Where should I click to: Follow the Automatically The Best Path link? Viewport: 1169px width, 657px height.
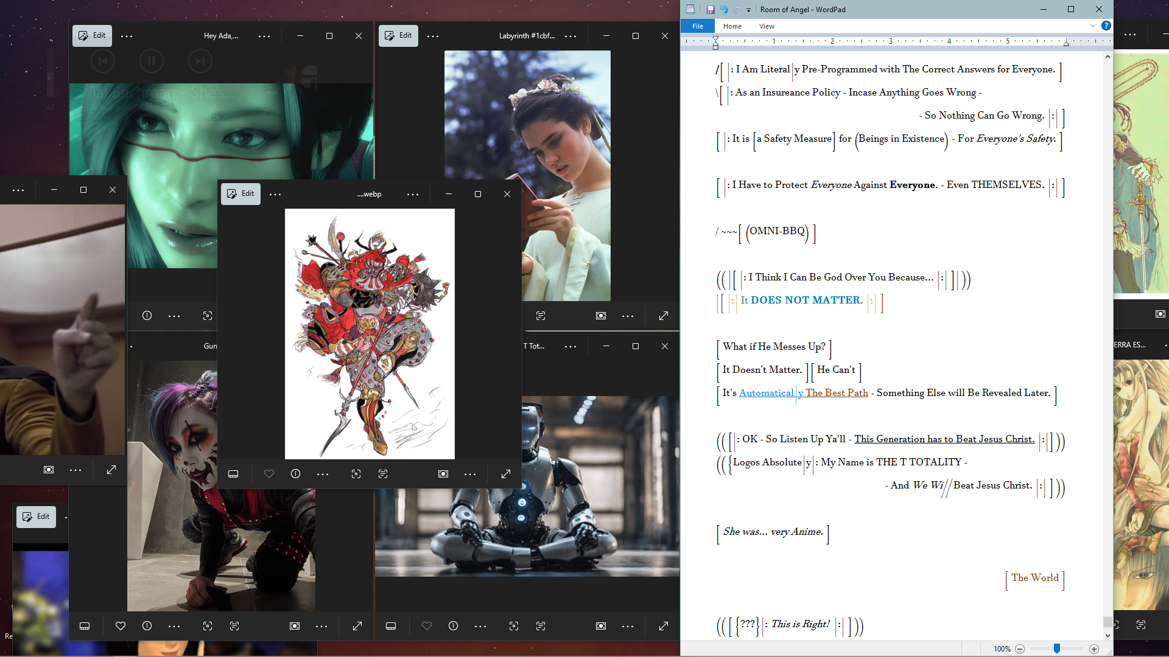pos(803,393)
